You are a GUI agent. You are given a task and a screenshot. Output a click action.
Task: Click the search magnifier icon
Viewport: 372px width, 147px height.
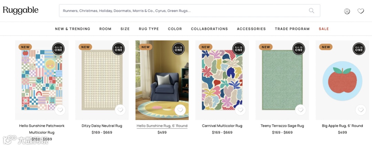coord(311,11)
